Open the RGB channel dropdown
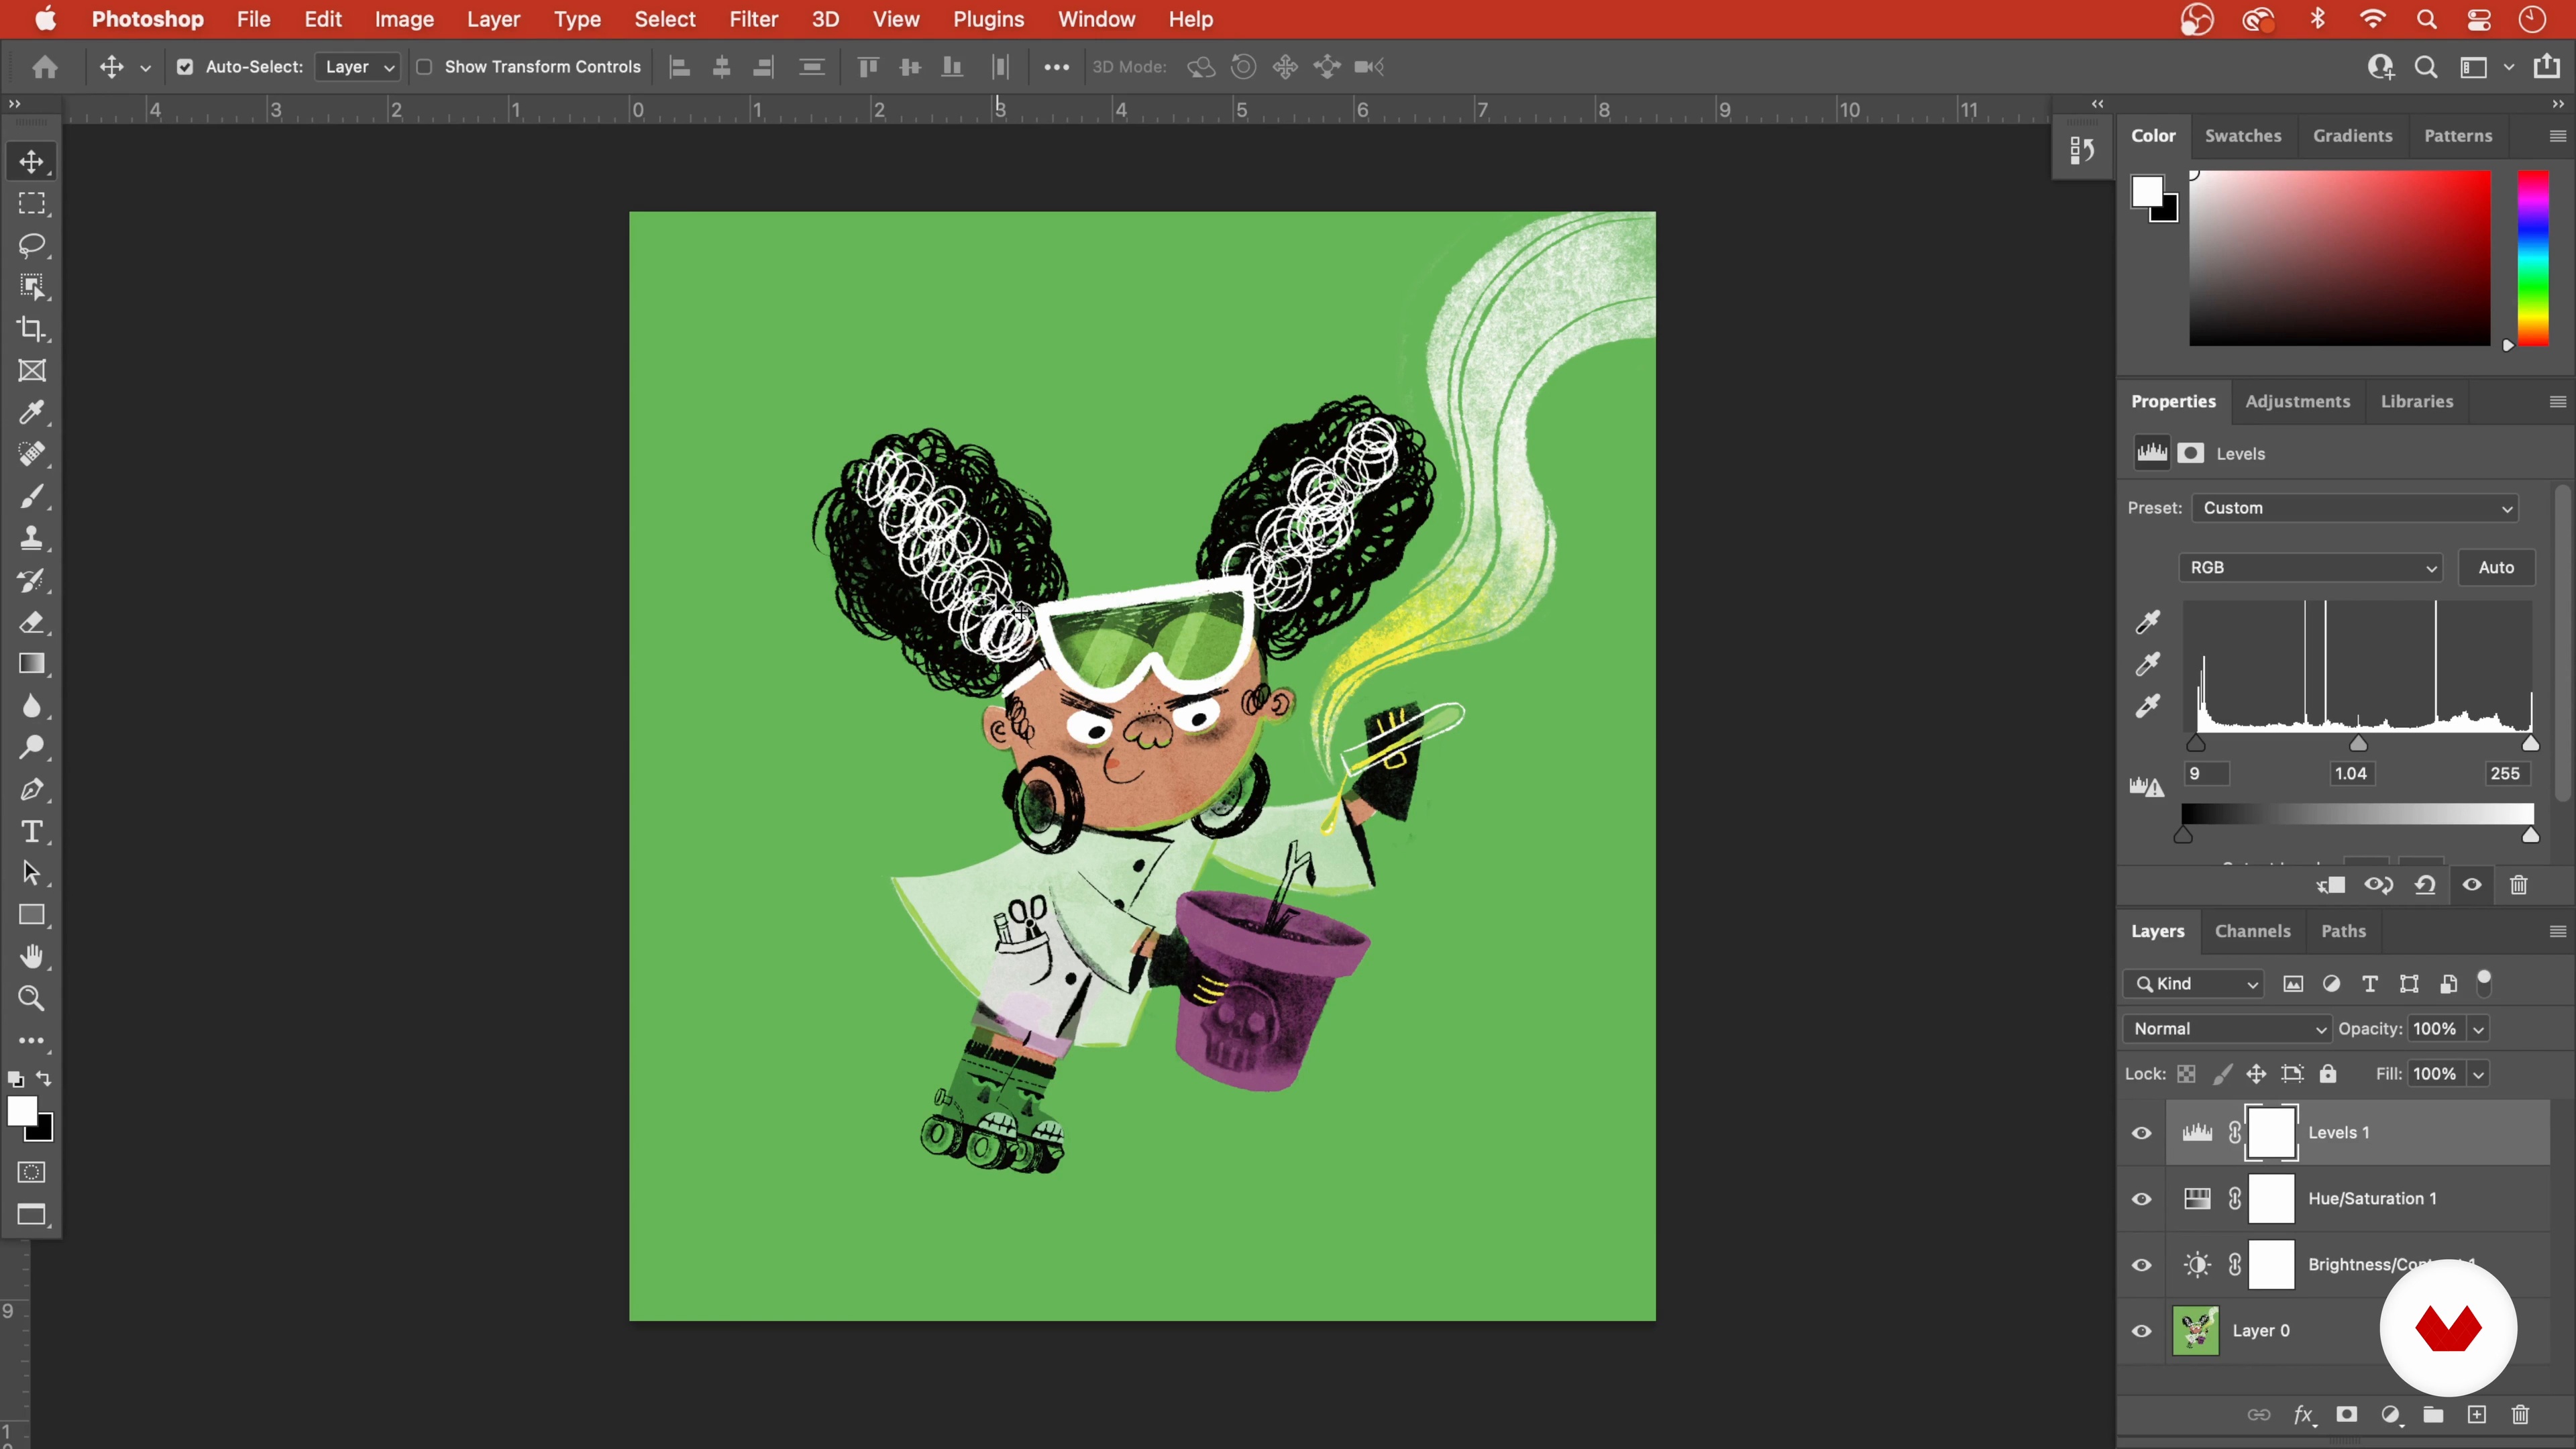Viewport: 2576px width, 1449px height. tap(2311, 568)
